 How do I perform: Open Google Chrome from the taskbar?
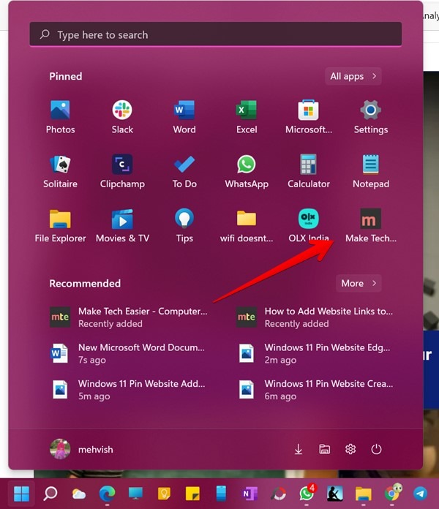pos(392,494)
